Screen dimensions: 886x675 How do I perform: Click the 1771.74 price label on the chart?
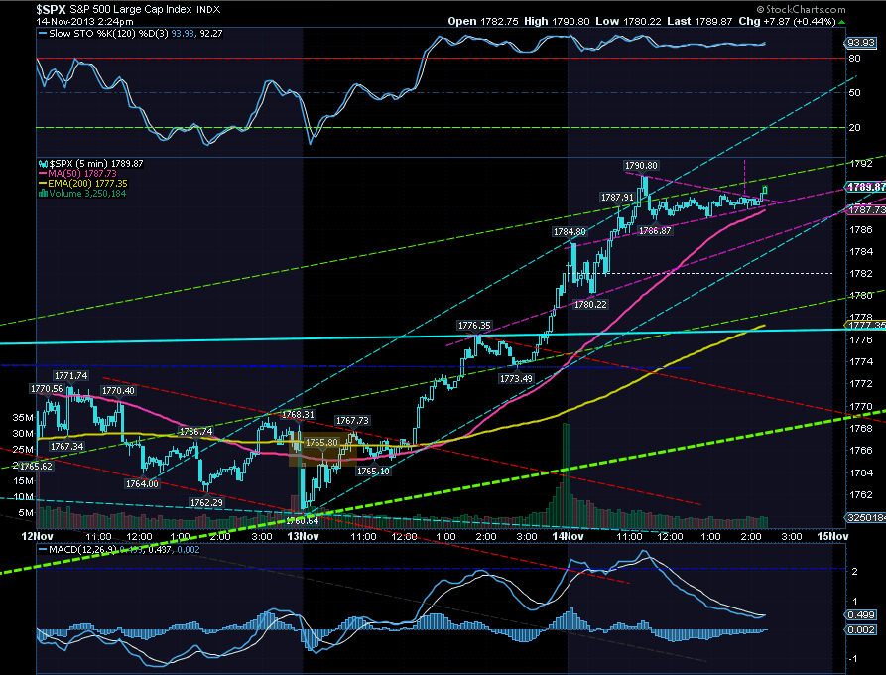point(70,376)
